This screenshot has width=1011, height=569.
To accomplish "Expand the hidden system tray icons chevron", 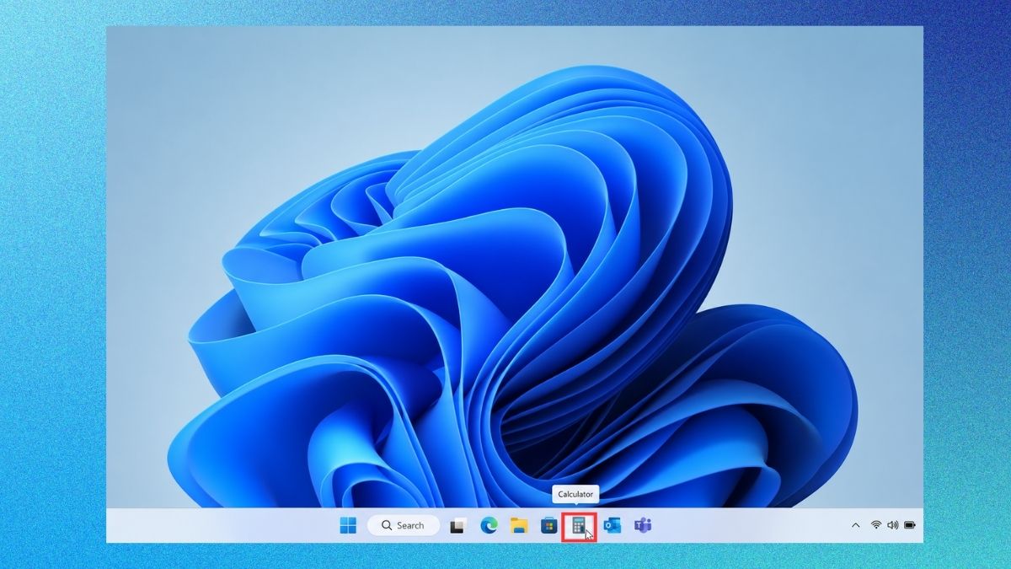I will (x=856, y=525).
